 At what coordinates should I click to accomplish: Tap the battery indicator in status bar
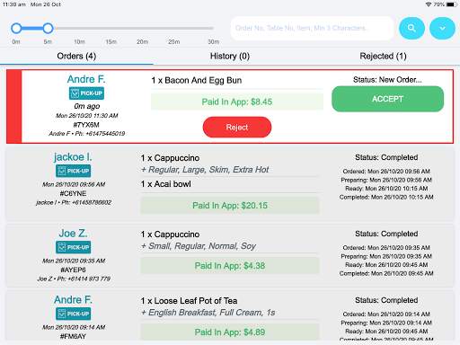tap(450, 4)
